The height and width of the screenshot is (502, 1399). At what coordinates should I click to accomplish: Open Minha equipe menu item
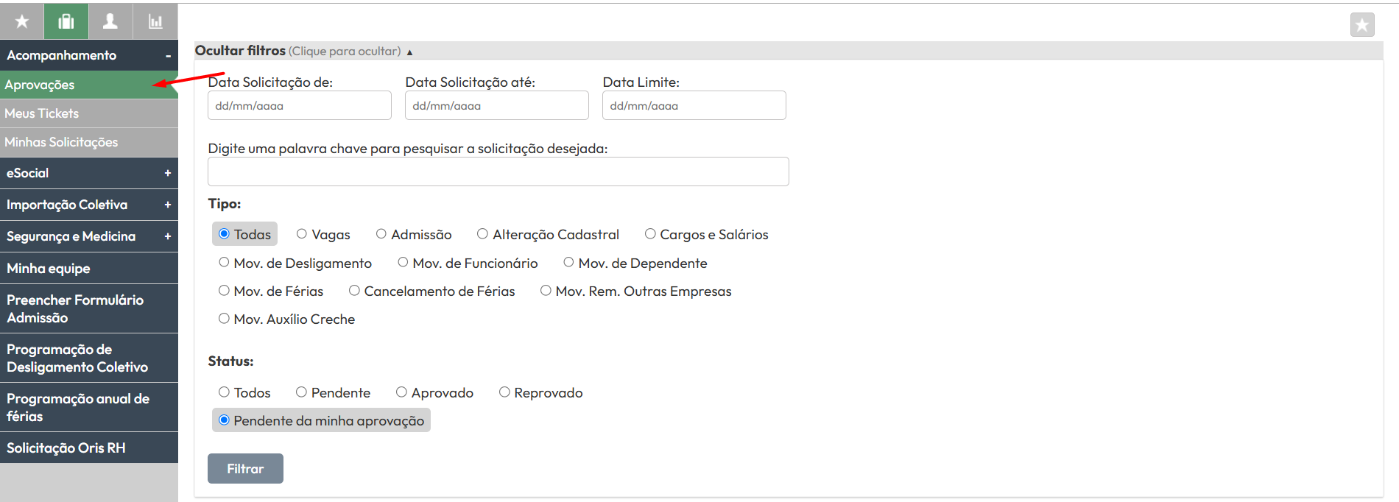pos(89,268)
